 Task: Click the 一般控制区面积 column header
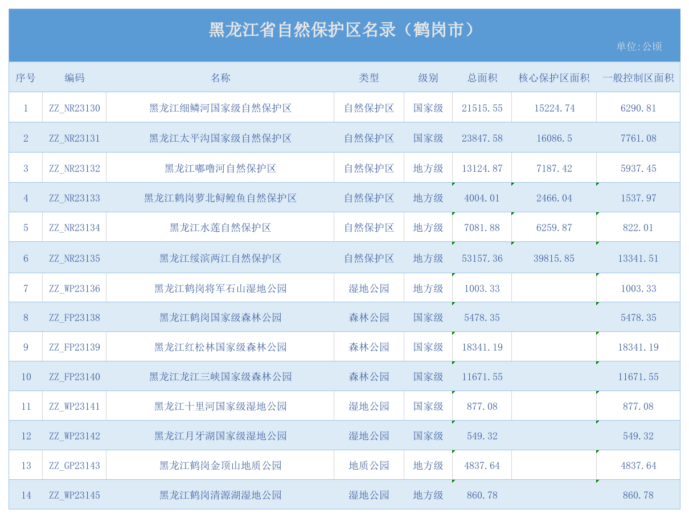coord(638,77)
